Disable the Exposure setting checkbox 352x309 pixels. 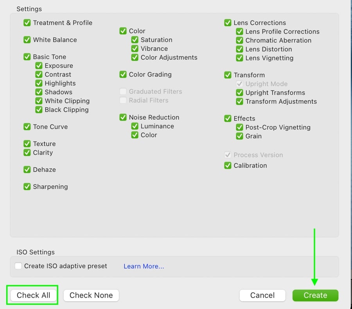pyautogui.click(x=39, y=66)
